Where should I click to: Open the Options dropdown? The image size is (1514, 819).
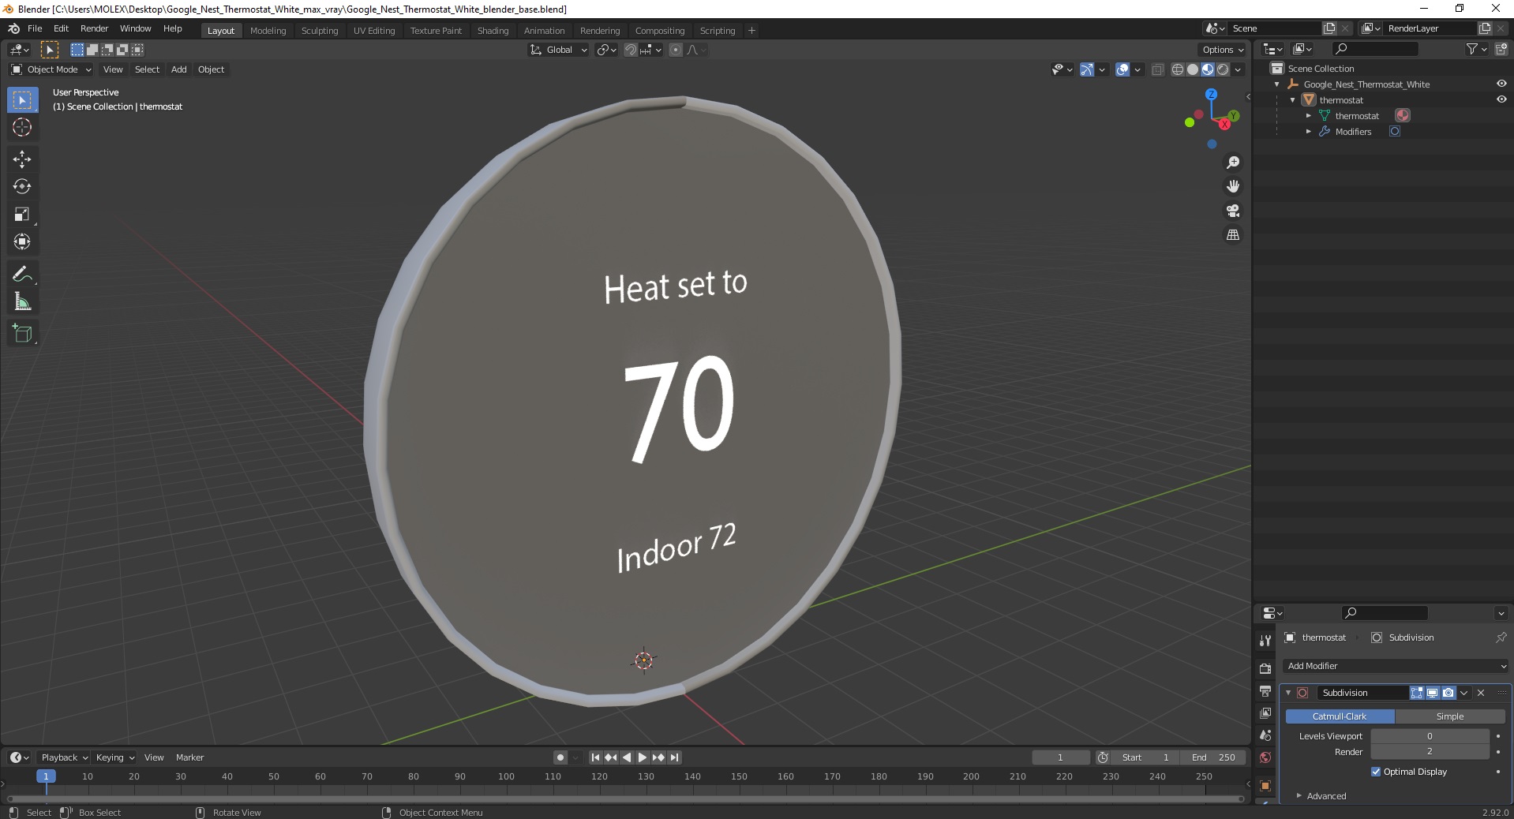point(1222,50)
